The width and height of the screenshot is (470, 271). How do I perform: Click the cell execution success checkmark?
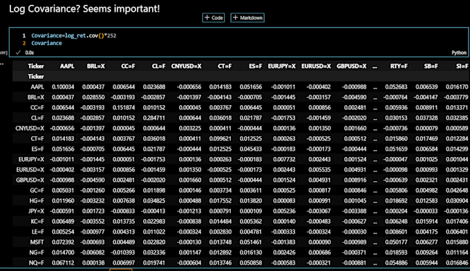click(18, 53)
